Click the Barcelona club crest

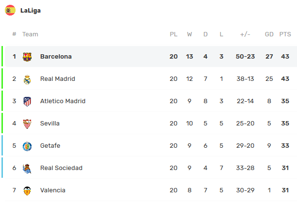[27, 57]
